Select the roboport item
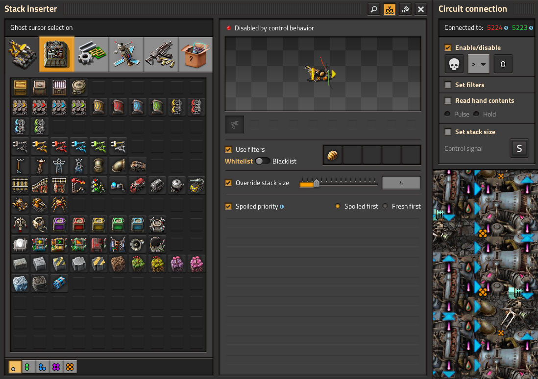The height and width of the screenshot is (379, 538). point(157,225)
